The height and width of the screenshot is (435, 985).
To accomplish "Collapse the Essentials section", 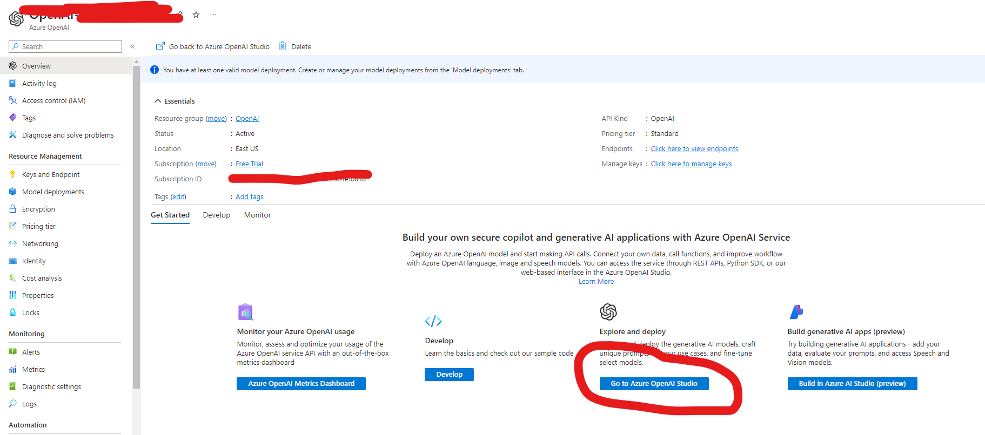I will tap(175, 101).
